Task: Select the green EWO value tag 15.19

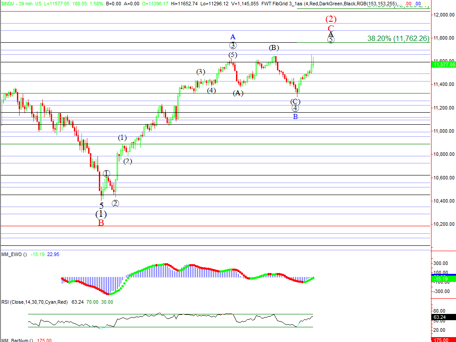Action: tap(444, 278)
